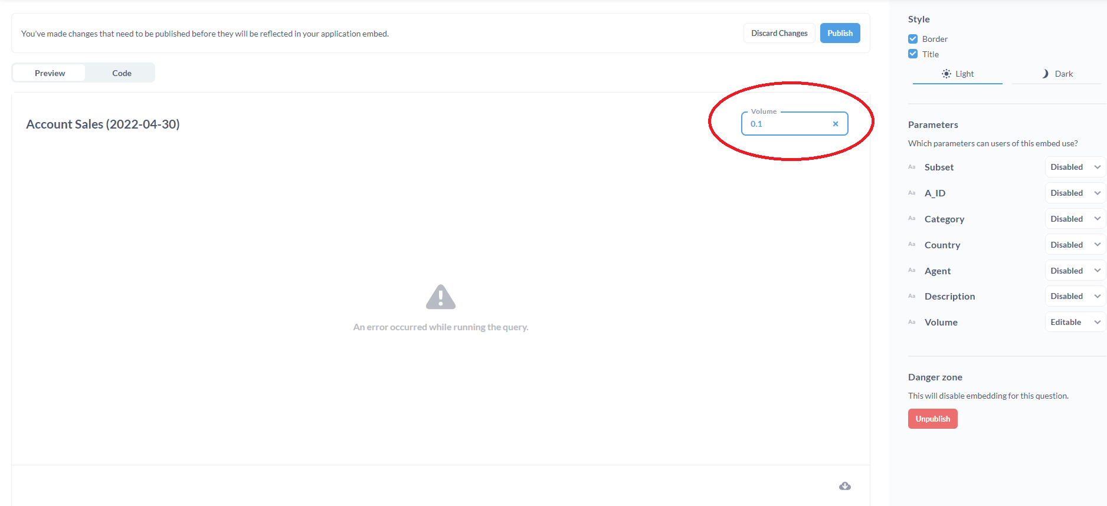Switch to the Preview tab
This screenshot has width=1107, height=506.
pos(50,73)
